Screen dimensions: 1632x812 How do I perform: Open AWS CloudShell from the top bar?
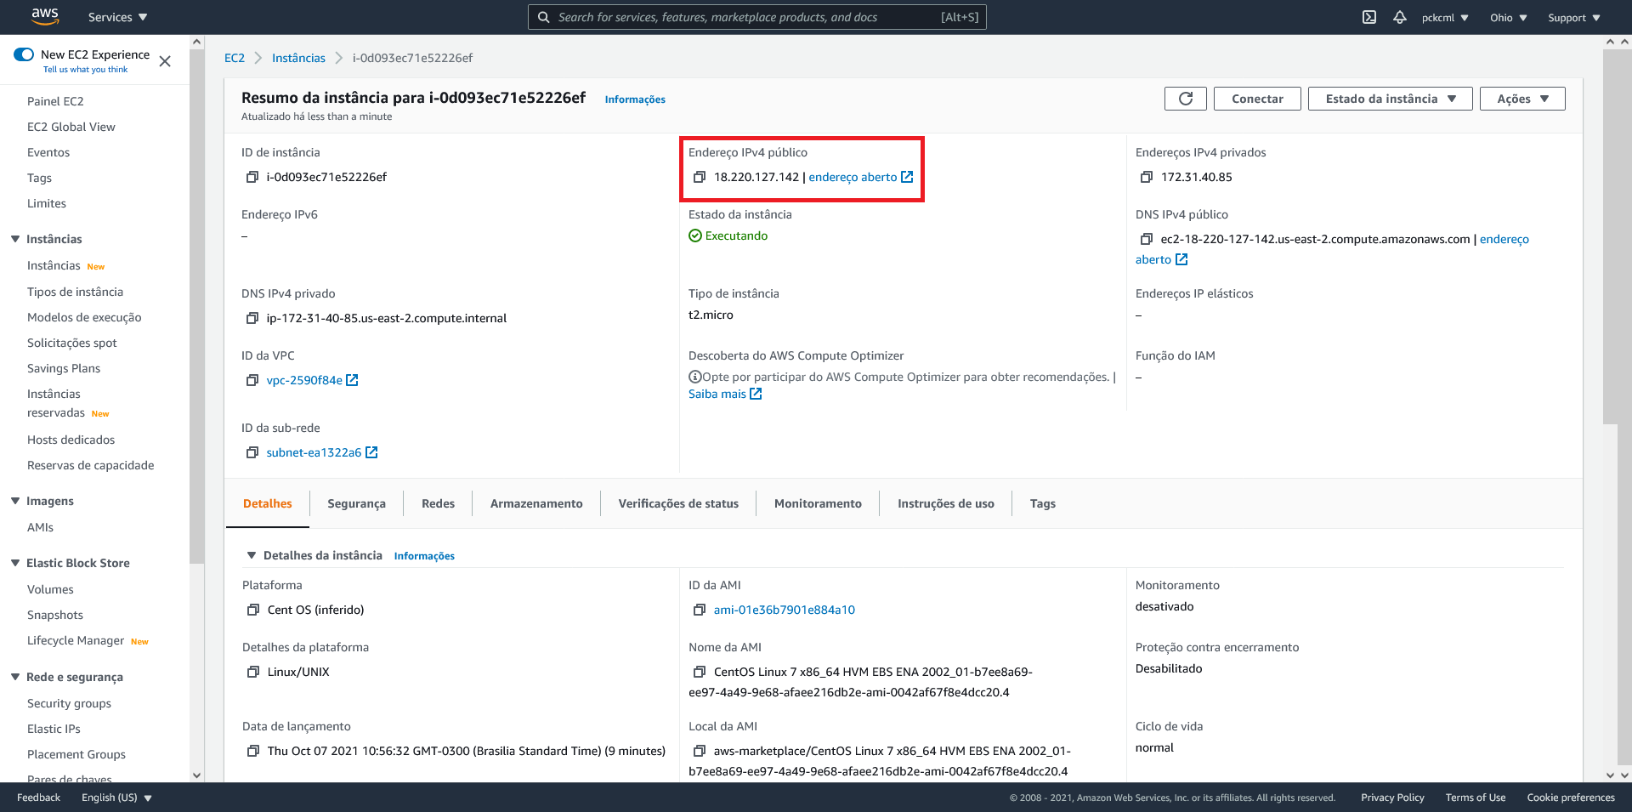(x=1368, y=16)
